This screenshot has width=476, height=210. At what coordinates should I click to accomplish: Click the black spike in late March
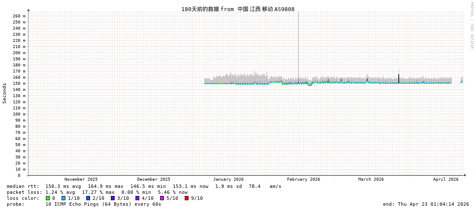click(x=399, y=78)
